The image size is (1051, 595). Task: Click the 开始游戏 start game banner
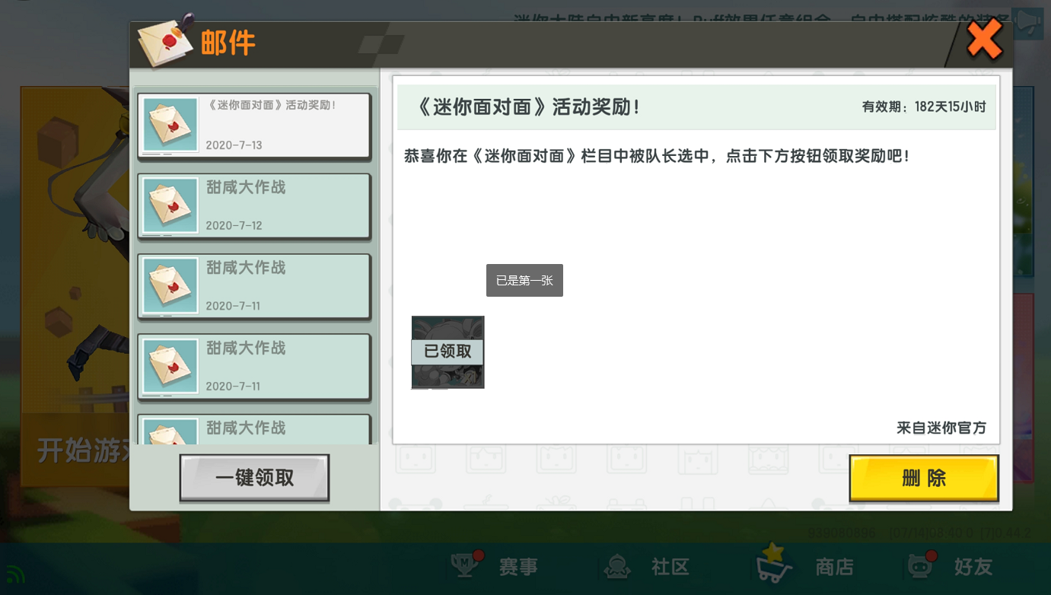click(75, 450)
